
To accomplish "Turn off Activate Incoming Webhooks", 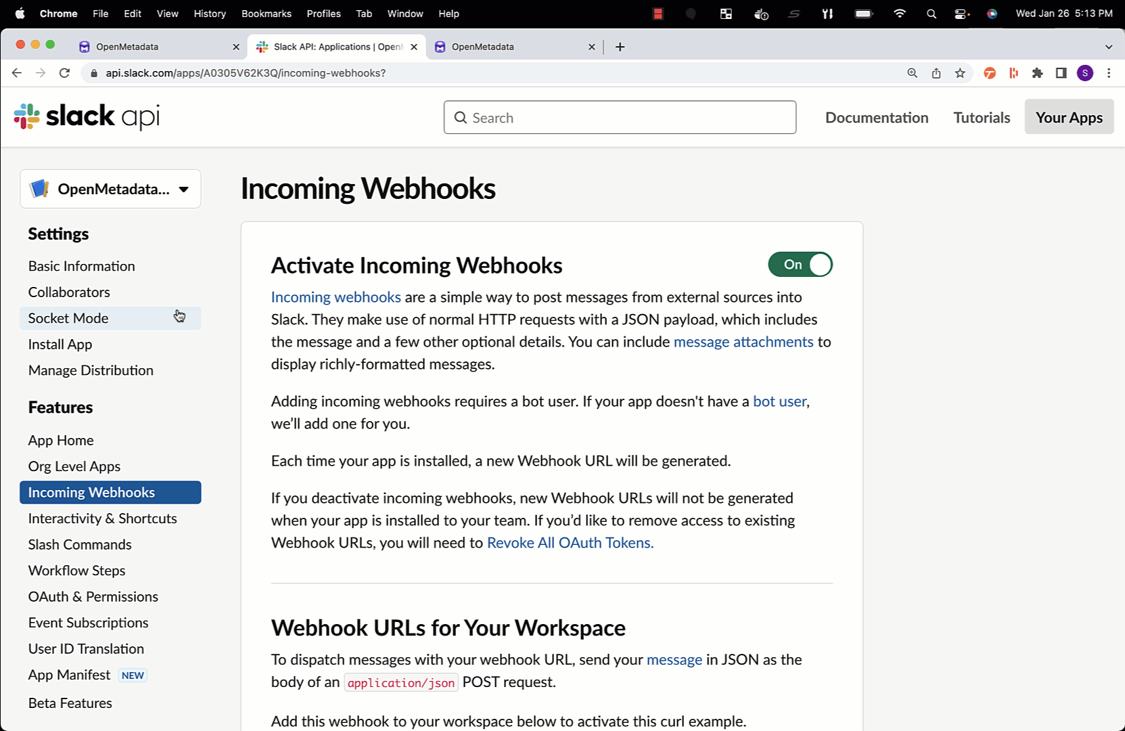I will pyautogui.click(x=800, y=265).
